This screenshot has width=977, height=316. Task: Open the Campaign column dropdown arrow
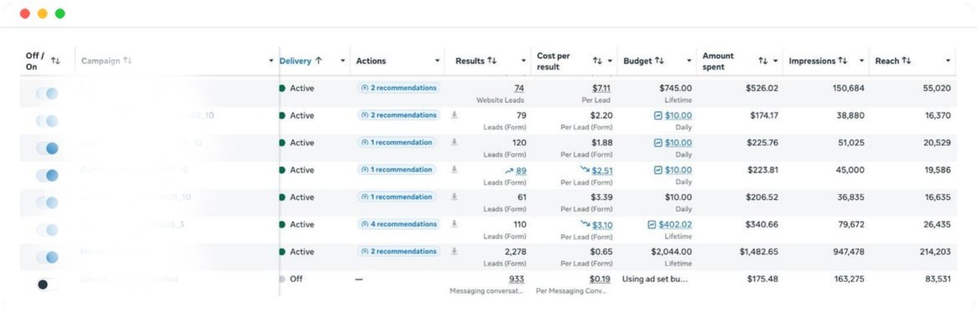pyautogui.click(x=271, y=61)
